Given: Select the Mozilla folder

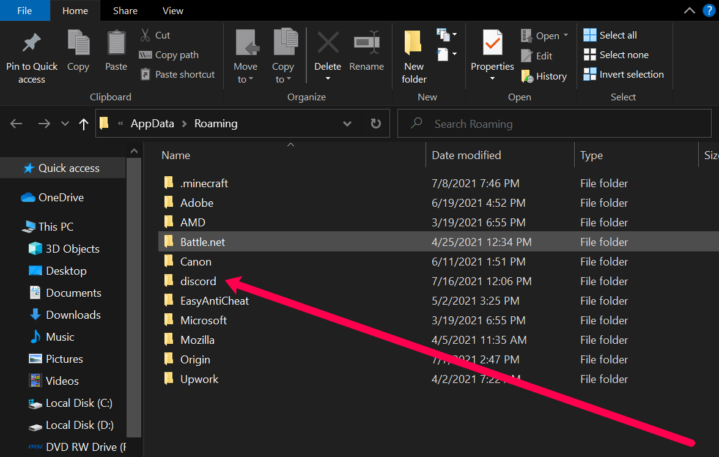Looking at the screenshot, I should [x=197, y=340].
